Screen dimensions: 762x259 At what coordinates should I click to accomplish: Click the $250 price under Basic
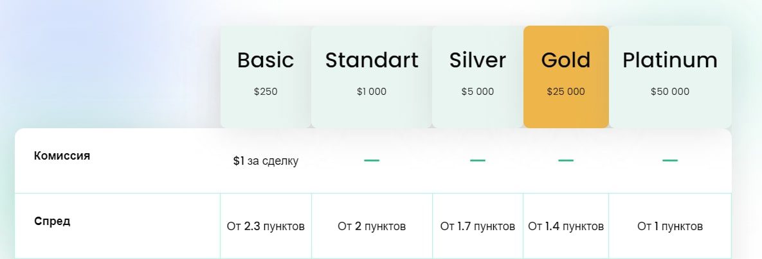click(x=266, y=92)
